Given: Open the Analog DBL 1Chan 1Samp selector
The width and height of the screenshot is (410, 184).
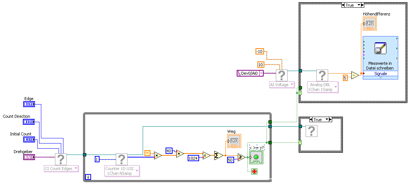Looking at the screenshot, I should tap(322, 88).
